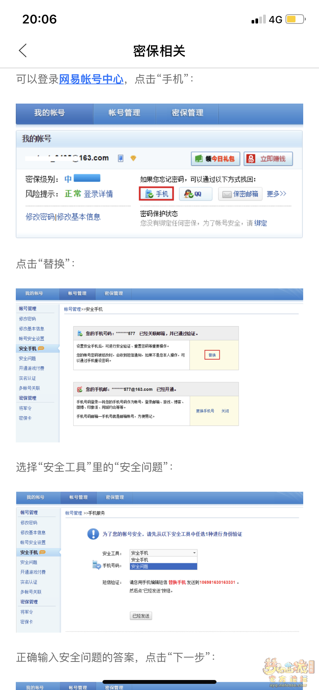Click the gold diamond icon beside the email
This screenshot has width=319, height=690.
133,158
